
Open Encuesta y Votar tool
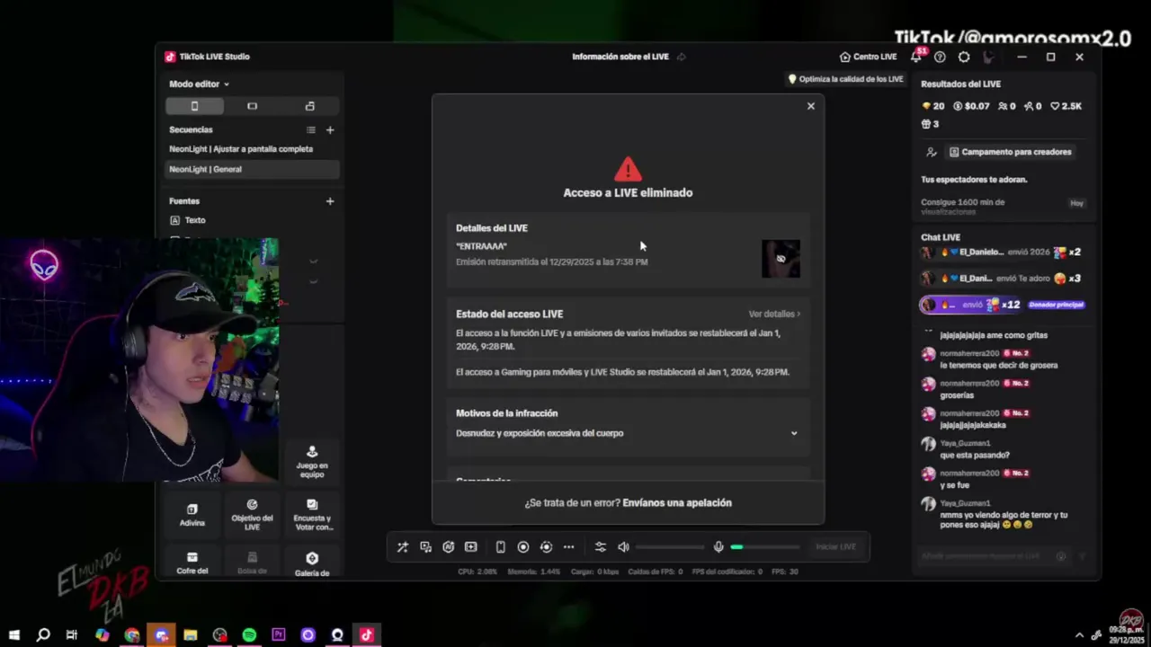coord(312,515)
